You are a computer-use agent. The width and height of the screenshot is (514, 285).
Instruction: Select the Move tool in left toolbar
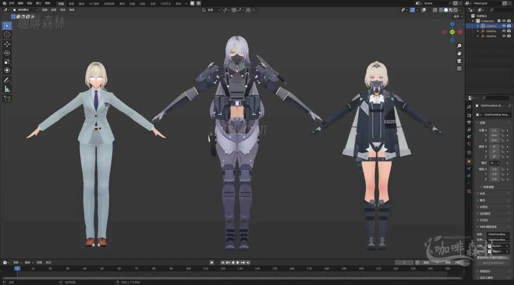tap(7, 44)
